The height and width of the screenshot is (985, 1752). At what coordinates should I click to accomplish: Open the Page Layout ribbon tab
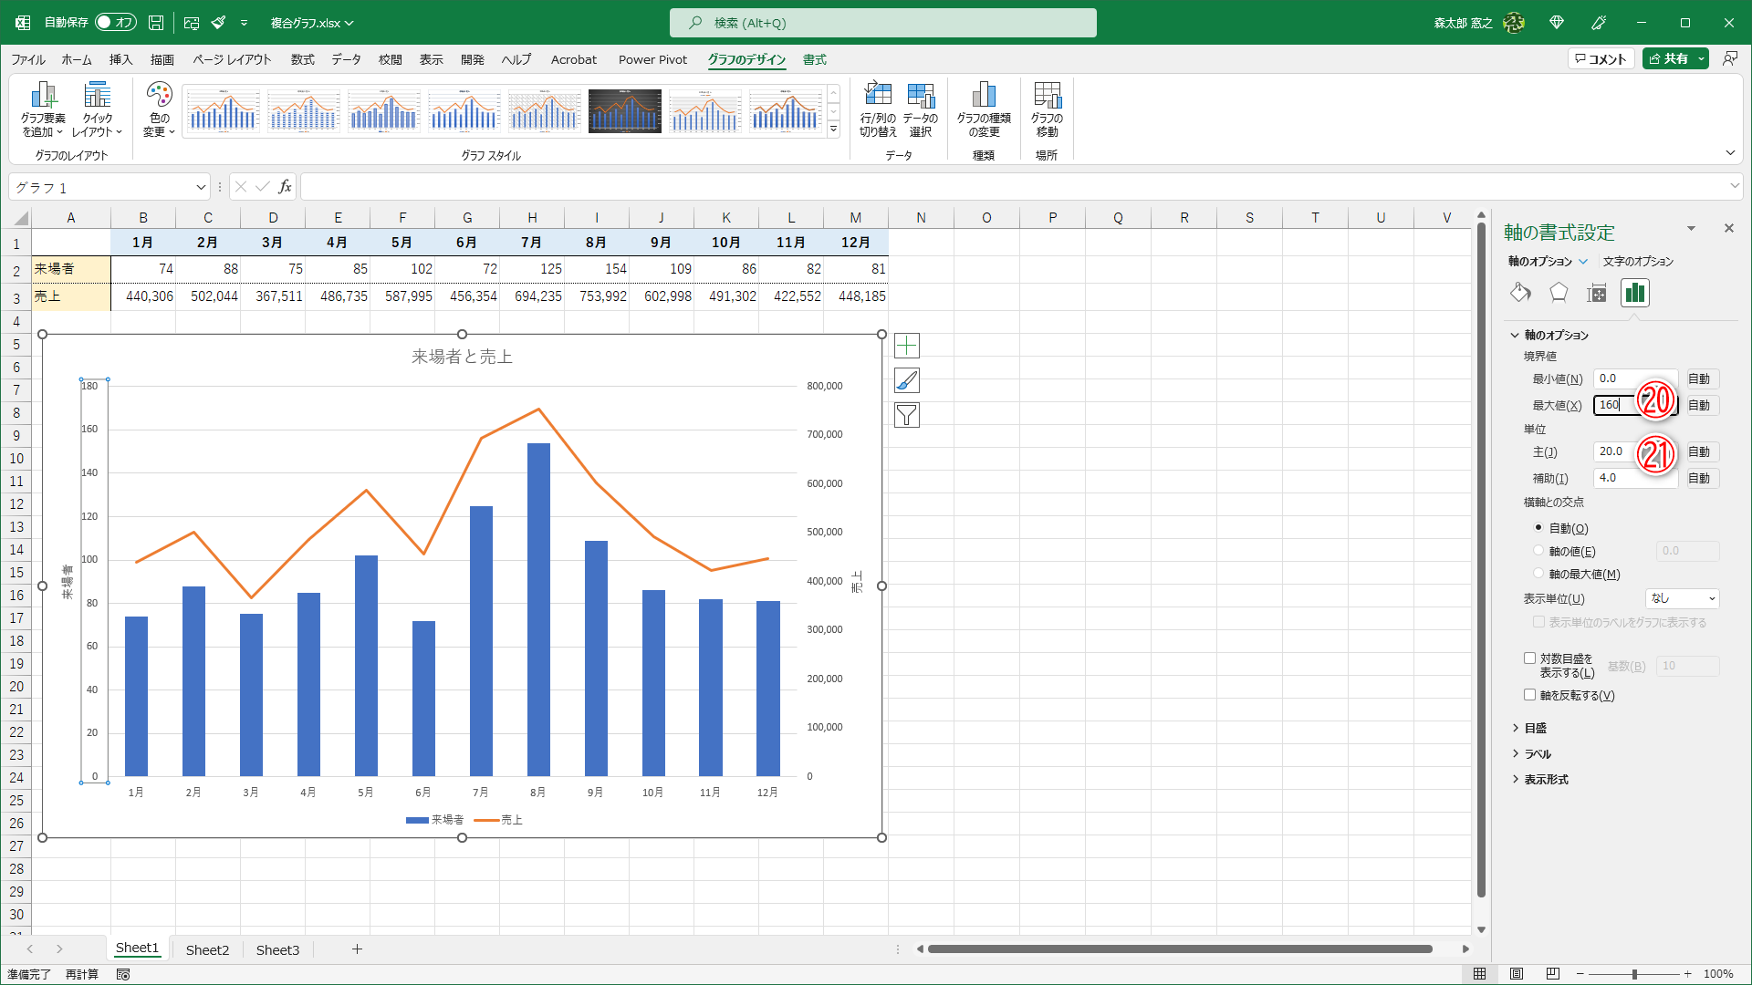pyautogui.click(x=232, y=59)
